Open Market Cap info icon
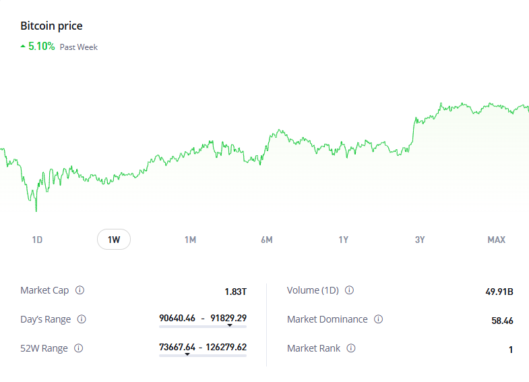 (x=80, y=290)
